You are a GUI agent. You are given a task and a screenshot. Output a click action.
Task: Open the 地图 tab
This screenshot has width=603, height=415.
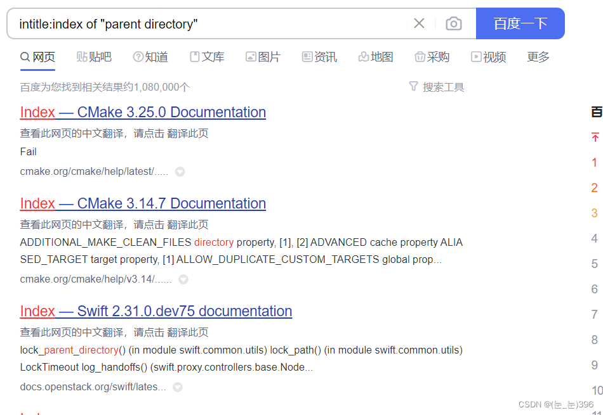point(376,57)
